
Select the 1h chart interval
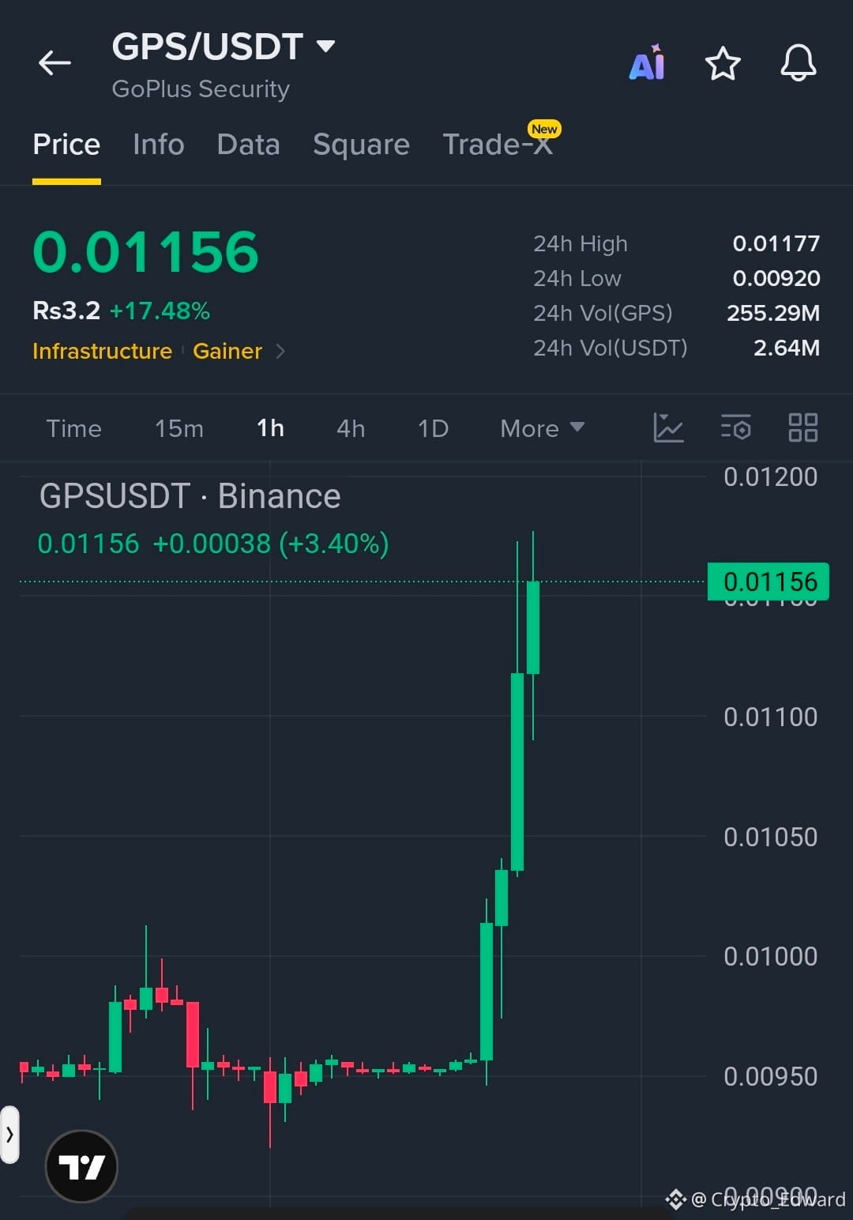tap(270, 428)
